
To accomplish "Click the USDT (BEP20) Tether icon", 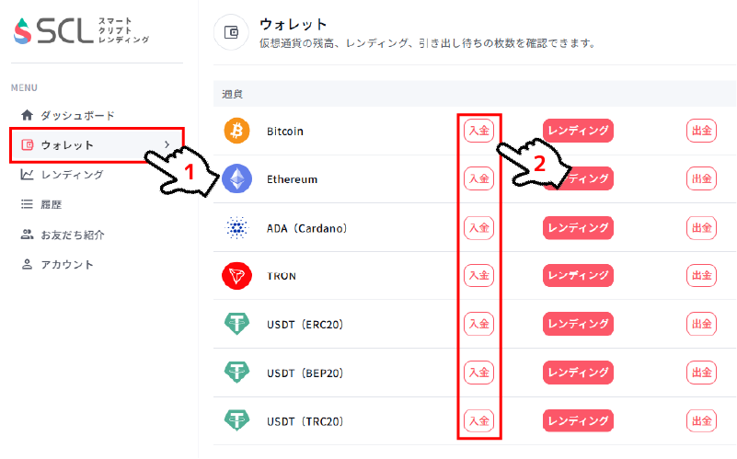I will [x=236, y=372].
